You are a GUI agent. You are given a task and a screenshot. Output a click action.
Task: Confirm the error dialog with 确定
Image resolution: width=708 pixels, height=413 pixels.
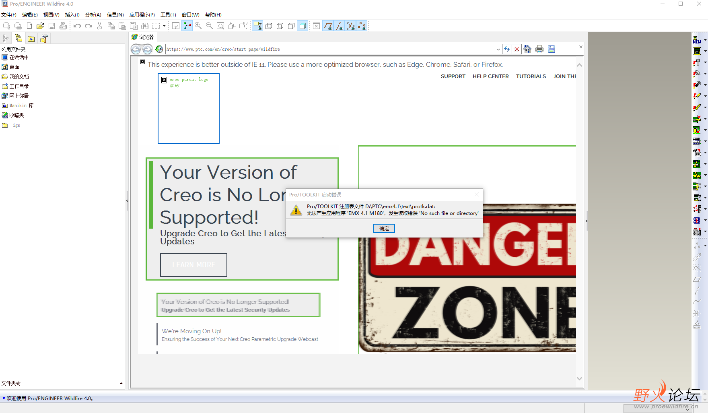[384, 229]
